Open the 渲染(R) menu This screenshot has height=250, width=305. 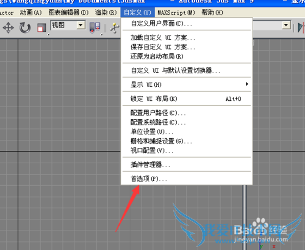pyautogui.click(x=106, y=12)
